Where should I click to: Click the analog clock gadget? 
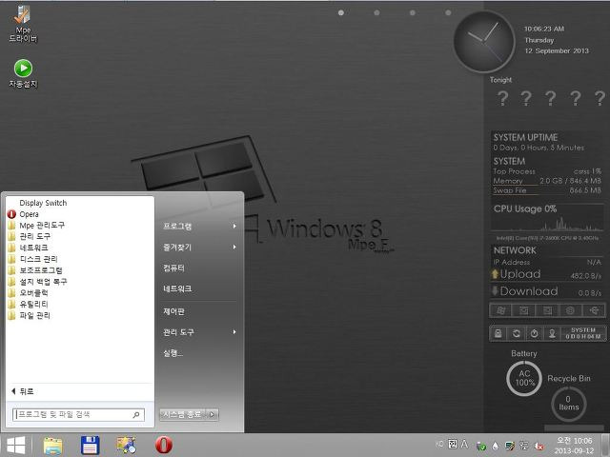(x=484, y=42)
